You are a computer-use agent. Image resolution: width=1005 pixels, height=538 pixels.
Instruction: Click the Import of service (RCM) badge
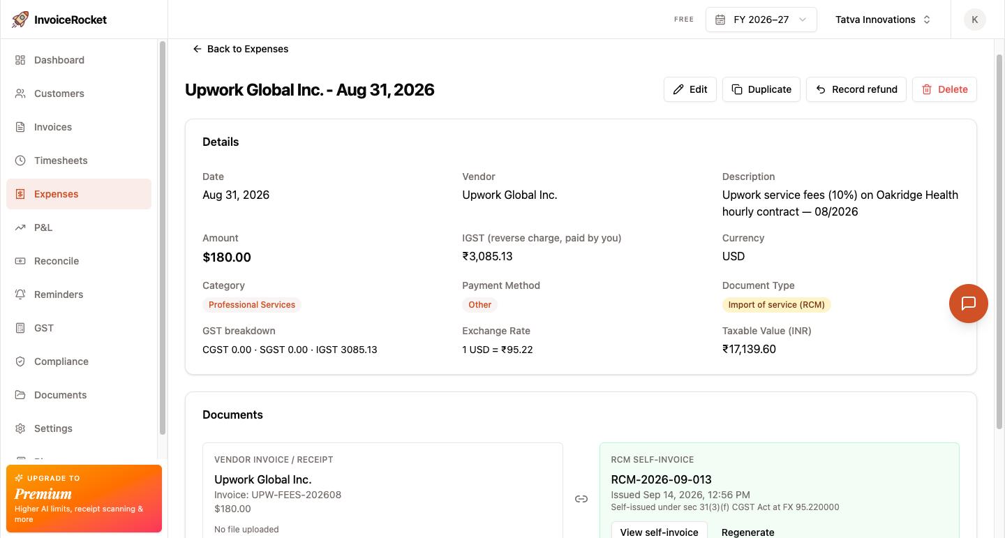[x=777, y=305]
